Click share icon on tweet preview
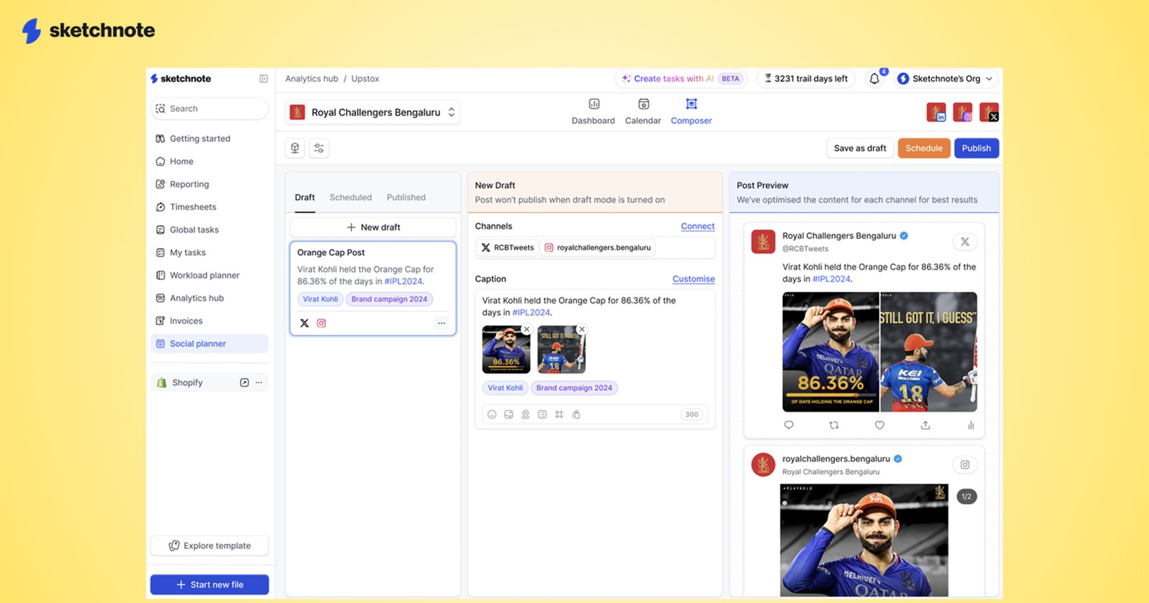The height and width of the screenshot is (603, 1149). [x=925, y=425]
